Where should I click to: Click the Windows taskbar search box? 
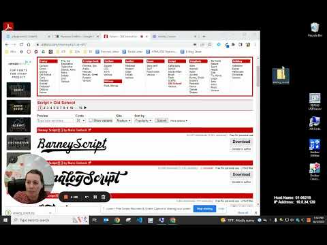point(50,220)
